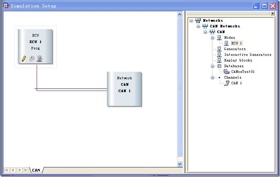The height and width of the screenshot is (177, 280).
Task: Select the Networks label in tree
Action: tap(213, 21)
